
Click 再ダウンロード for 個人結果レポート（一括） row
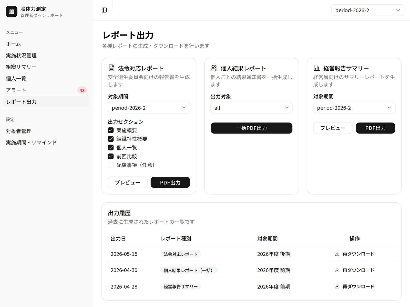coord(354,270)
